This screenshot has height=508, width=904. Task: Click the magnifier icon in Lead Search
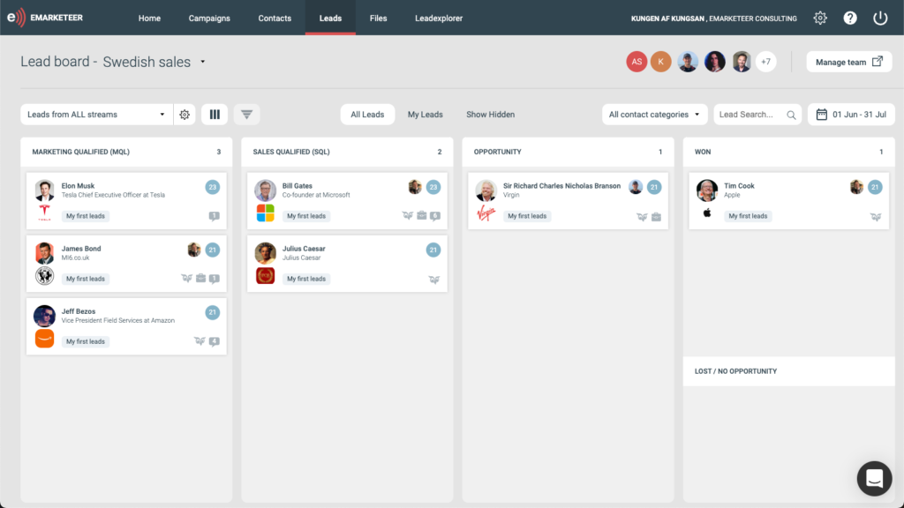tap(791, 116)
